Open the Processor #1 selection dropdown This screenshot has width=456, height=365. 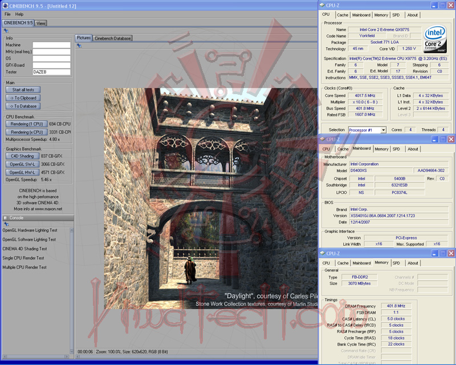pos(384,130)
